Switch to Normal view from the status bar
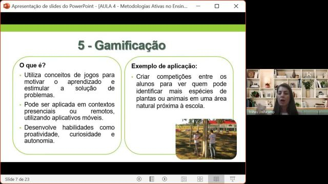Image resolution: width=328 pixels, height=184 pixels. pos(184,179)
